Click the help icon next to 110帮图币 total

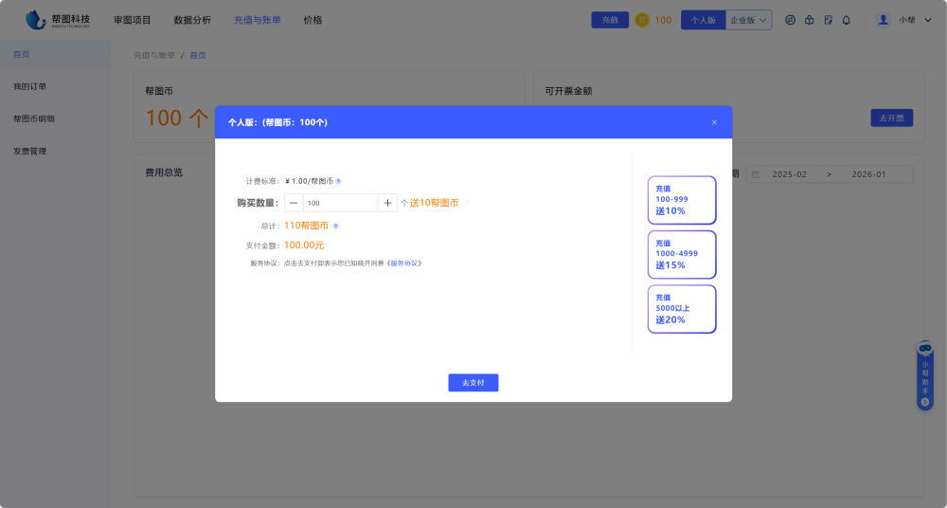pyautogui.click(x=335, y=227)
